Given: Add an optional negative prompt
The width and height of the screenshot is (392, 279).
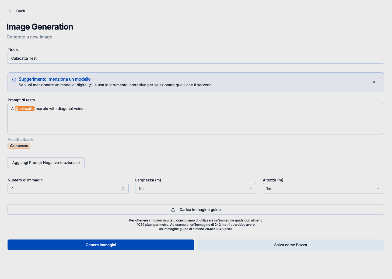Looking at the screenshot, I should coord(46,163).
